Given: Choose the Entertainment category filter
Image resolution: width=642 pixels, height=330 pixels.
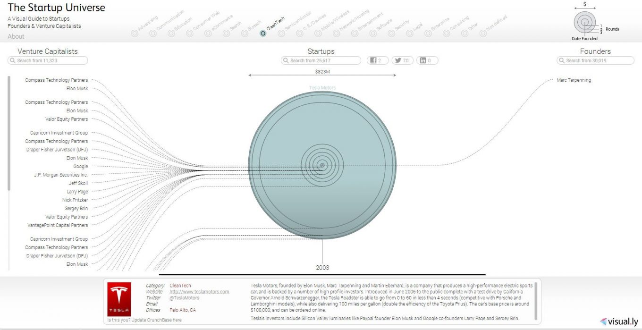Looking at the screenshot, I should (x=355, y=34).
